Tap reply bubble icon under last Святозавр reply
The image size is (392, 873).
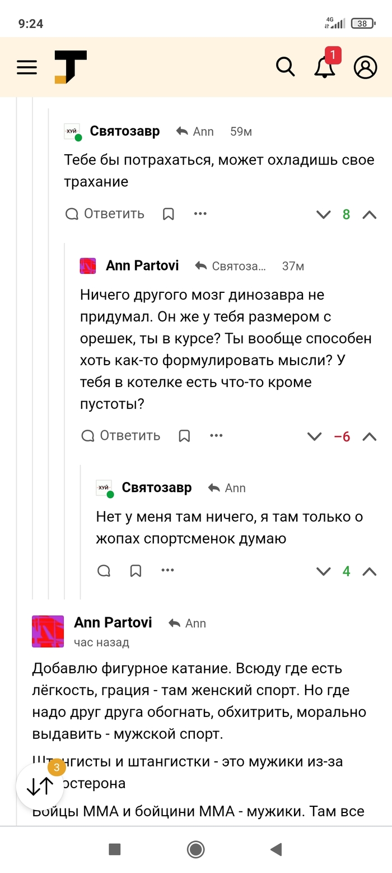click(104, 571)
